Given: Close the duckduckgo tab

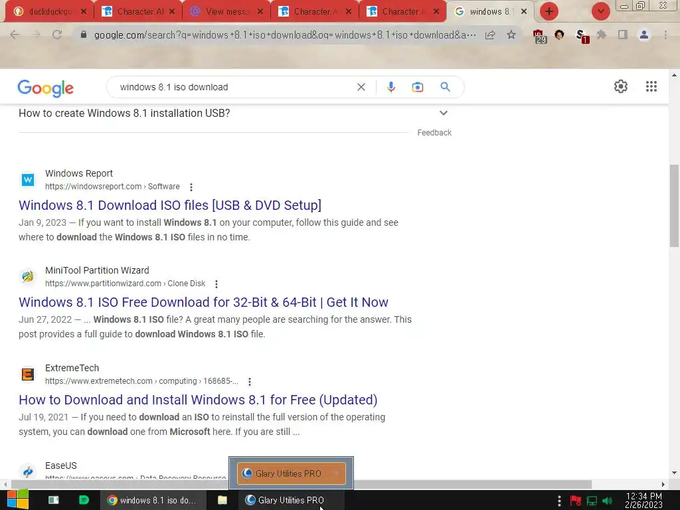Looking at the screenshot, I should (x=84, y=12).
